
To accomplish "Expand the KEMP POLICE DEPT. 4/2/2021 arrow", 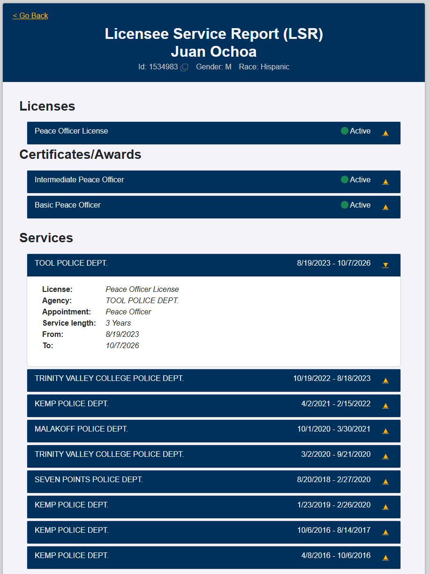I will tap(385, 406).
